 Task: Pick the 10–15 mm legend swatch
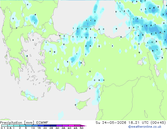coord(35,126)
